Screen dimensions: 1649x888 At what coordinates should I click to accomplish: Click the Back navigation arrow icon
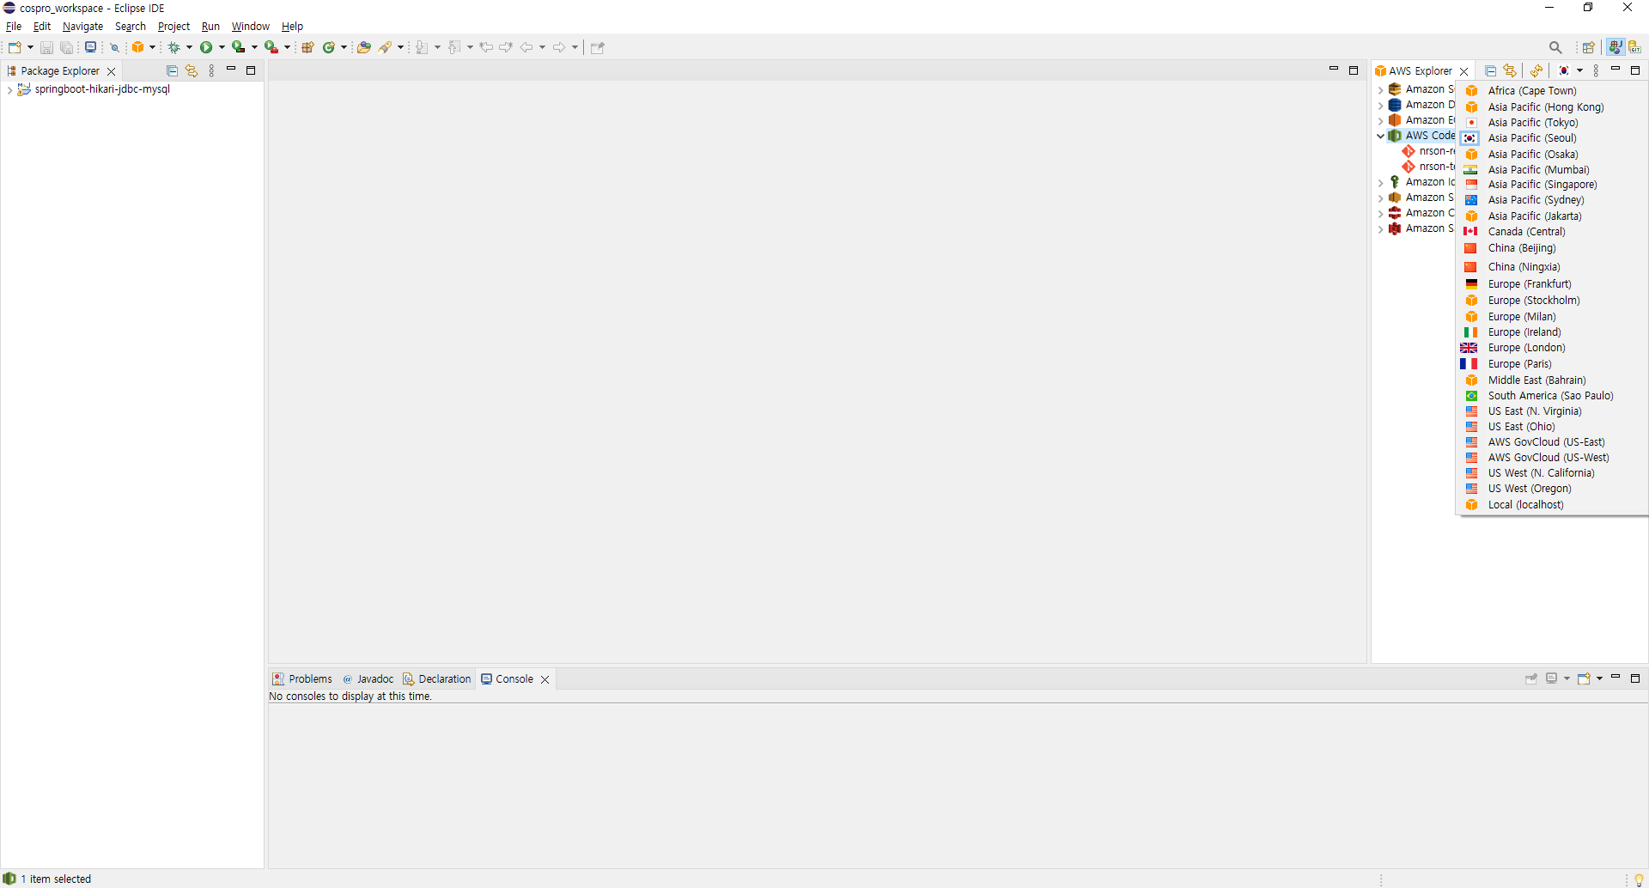[526, 47]
